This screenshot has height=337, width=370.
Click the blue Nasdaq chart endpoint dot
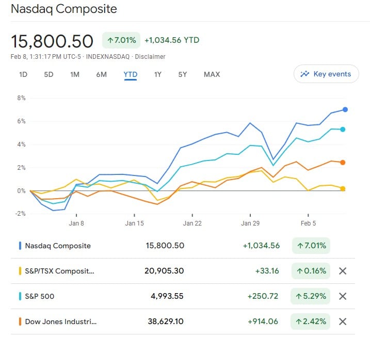345,109
